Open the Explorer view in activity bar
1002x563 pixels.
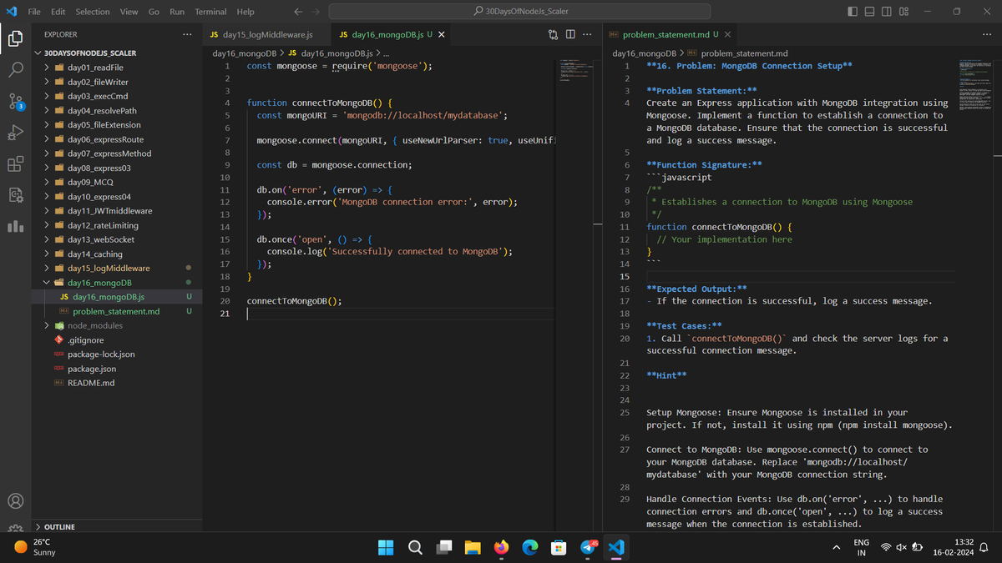click(x=15, y=38)
